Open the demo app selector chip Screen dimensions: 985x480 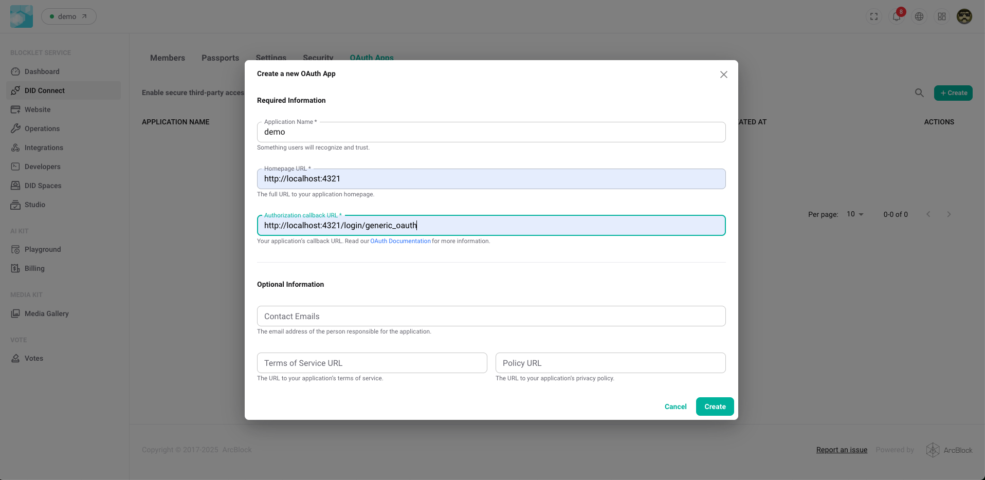pyautogui.click(x=68, y=16)
